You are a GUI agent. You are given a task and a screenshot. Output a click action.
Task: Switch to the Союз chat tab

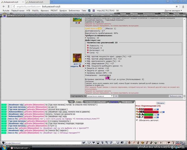click(79, 102)
